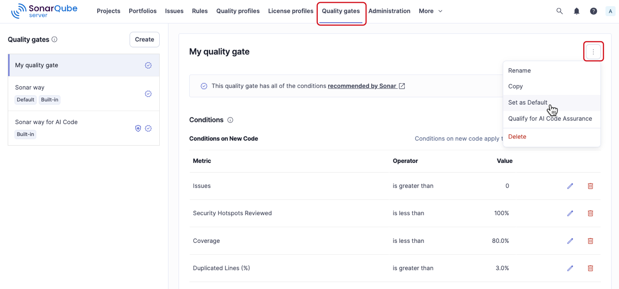Click the SonarQube server logo
Image resolution: width=619 pixels, height=289 pixels.
pos(44,11)
